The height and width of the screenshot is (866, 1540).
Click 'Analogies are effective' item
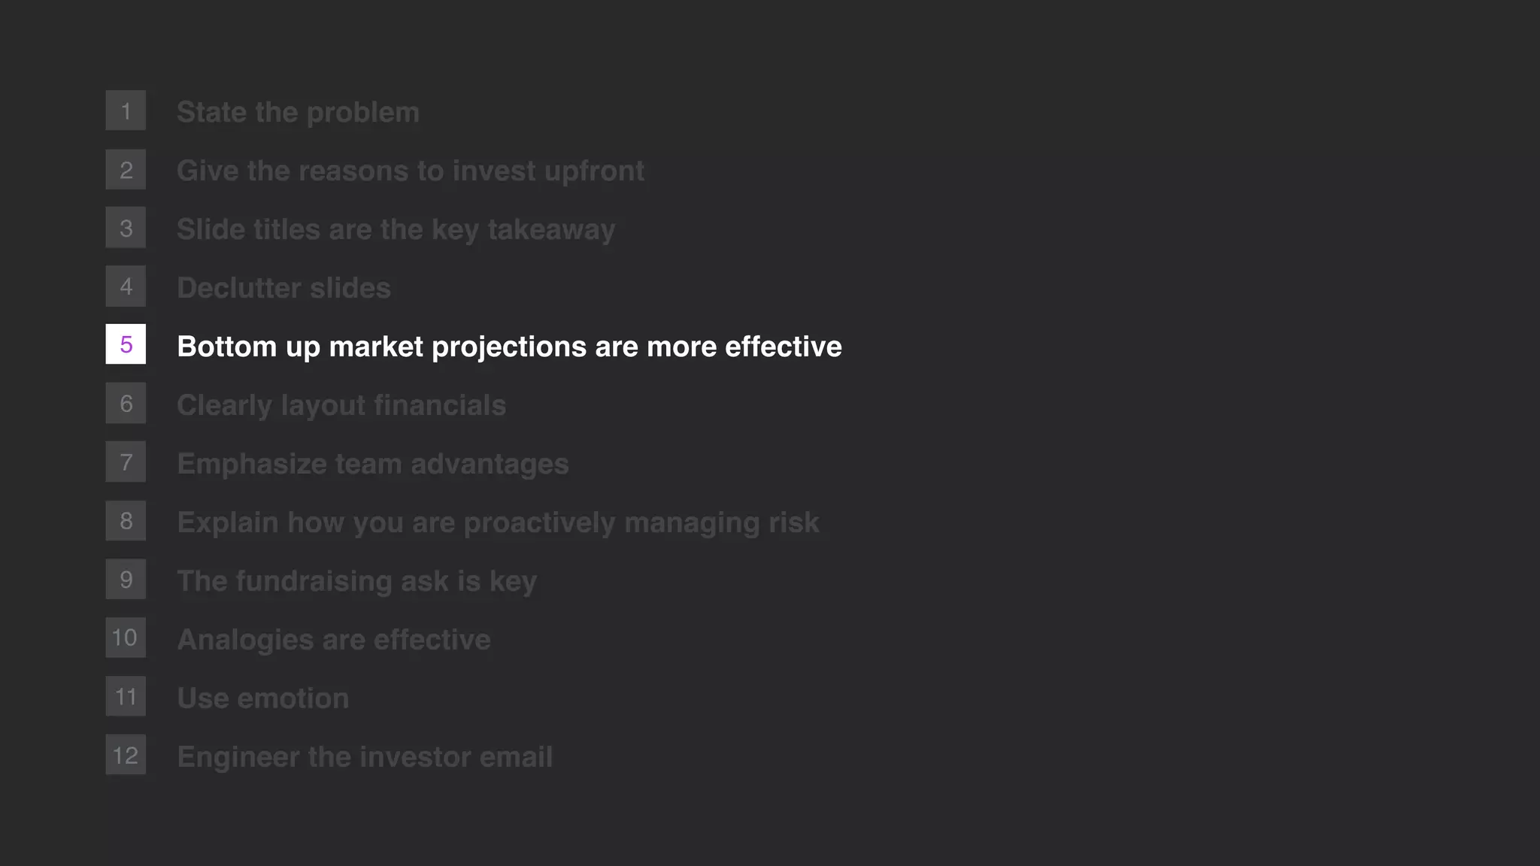pos(334,640)
